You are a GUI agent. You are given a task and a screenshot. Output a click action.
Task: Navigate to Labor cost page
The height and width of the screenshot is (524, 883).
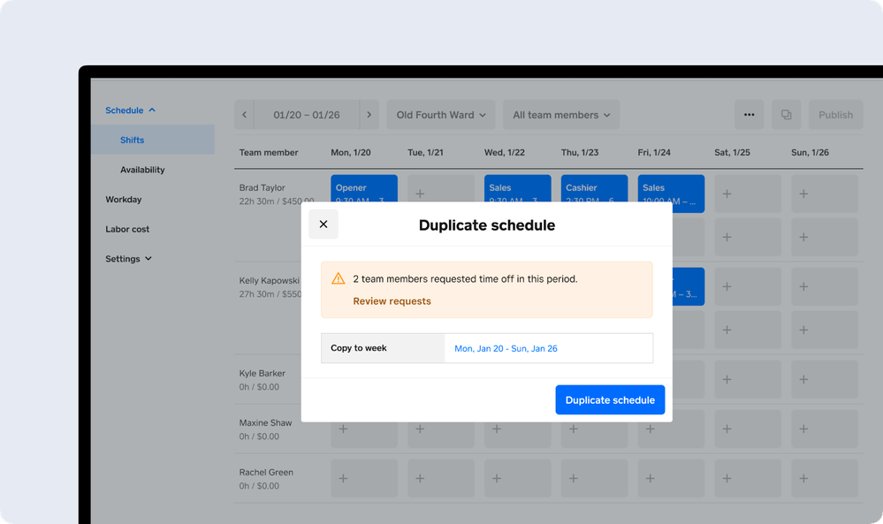point(127,229)
